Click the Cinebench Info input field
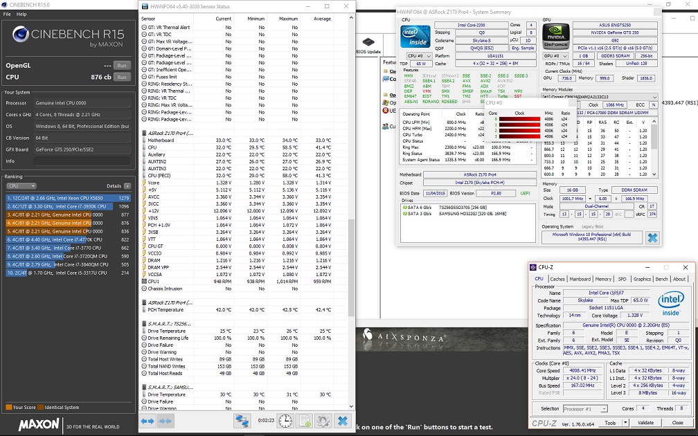The height and width of the screenshot is (436, 698). coord(82,161)
